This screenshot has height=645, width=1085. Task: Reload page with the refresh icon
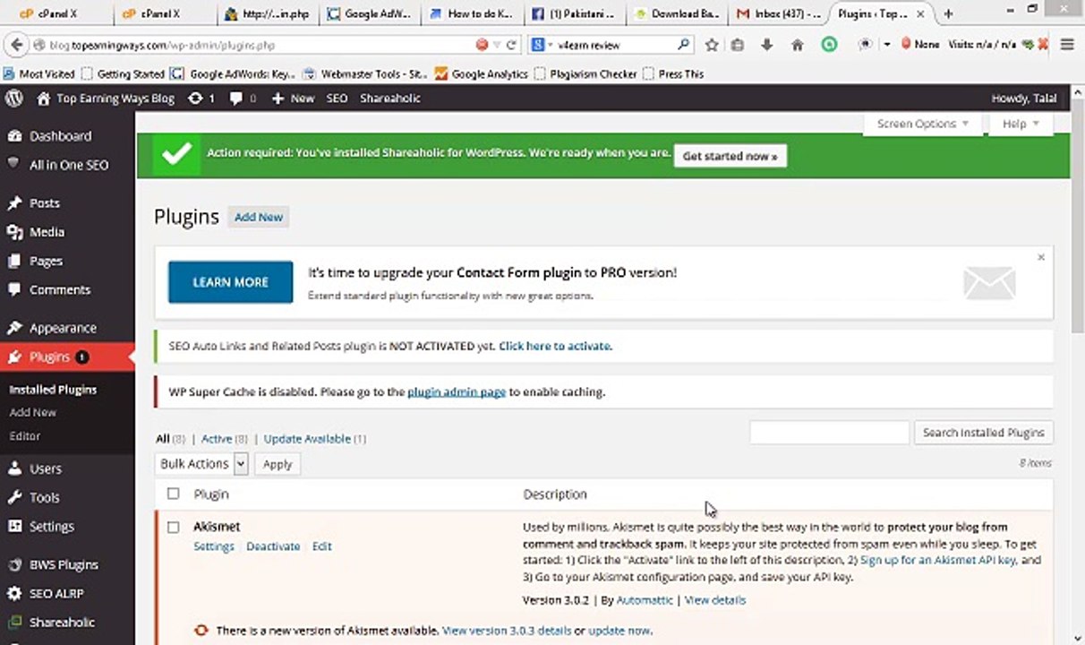[x=511, y=45]
